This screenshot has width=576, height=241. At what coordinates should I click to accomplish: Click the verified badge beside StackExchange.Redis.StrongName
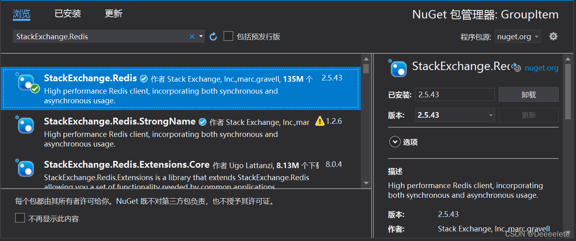click(202, 122)
